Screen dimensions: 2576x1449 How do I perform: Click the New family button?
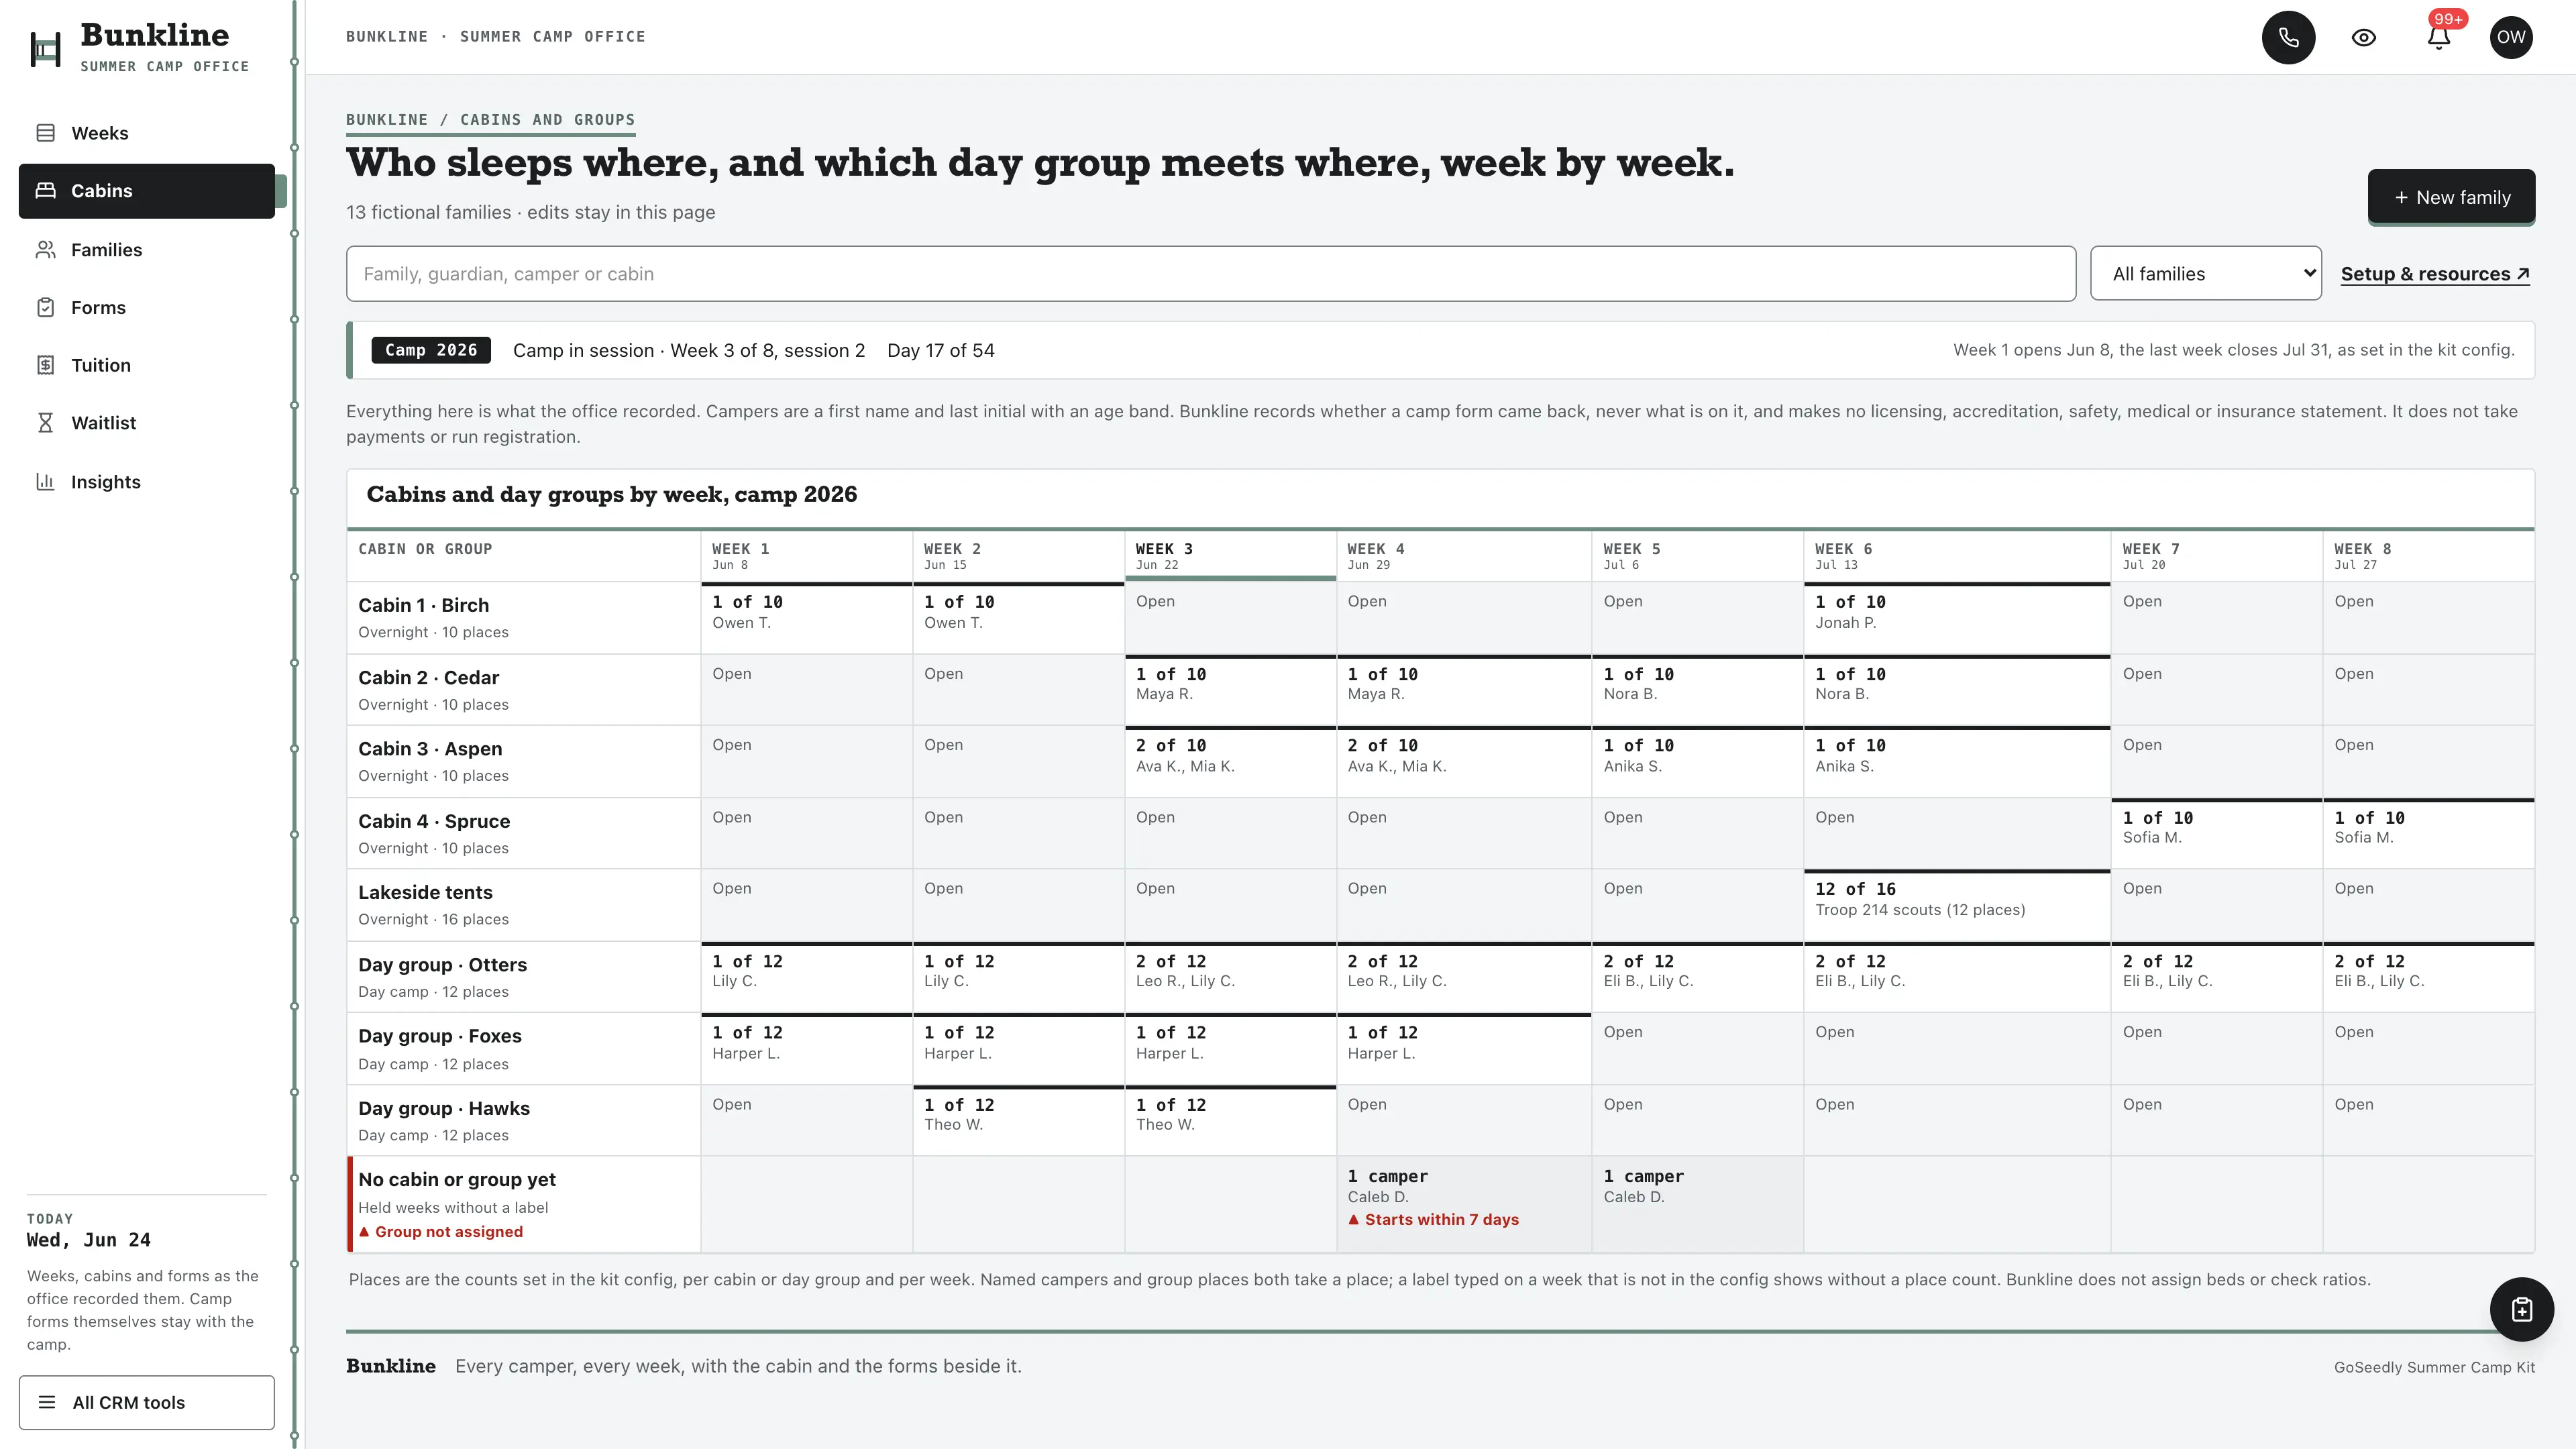(2451, 198)
